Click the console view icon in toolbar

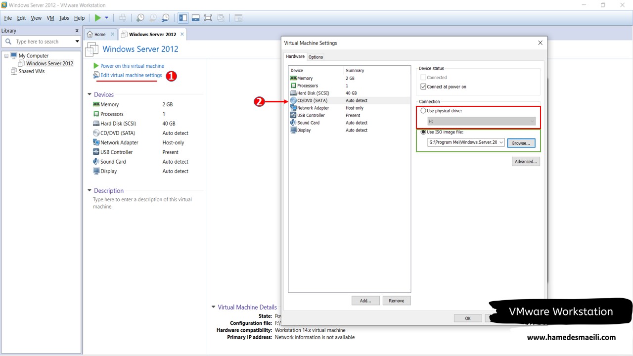(238, 18)
